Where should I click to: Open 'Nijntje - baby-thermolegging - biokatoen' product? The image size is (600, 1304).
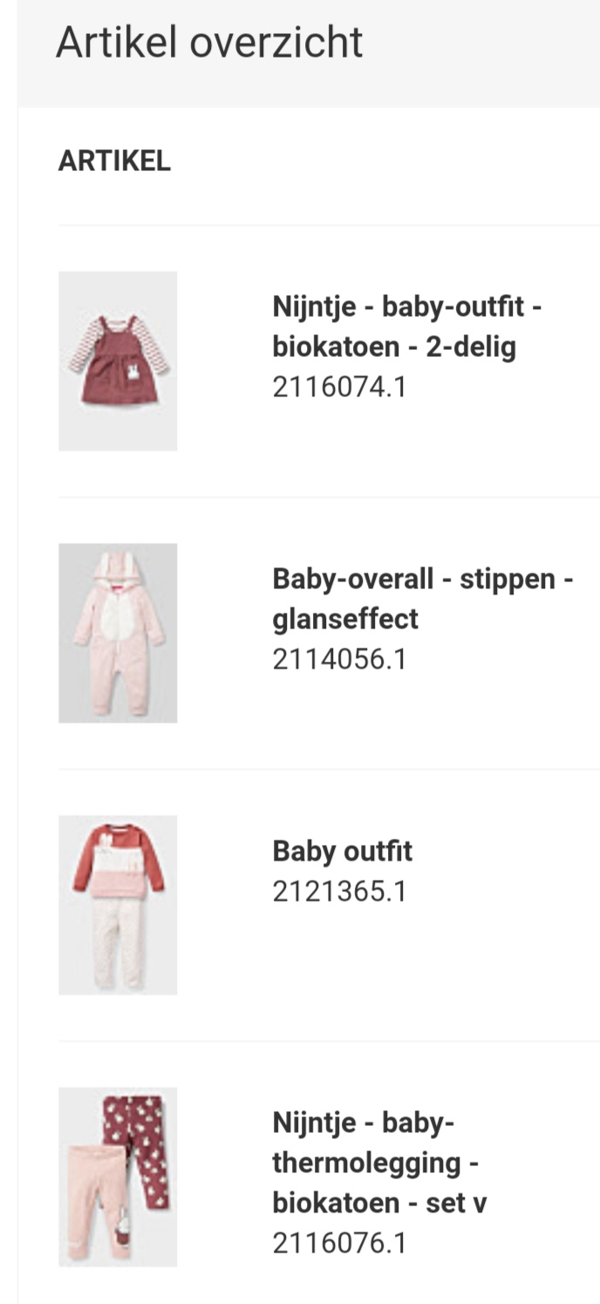pyautogui.click(x=379, y=1163)
